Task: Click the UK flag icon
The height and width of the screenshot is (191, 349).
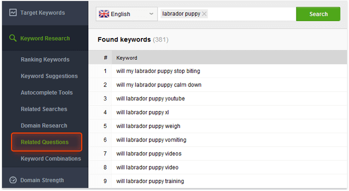Action: coord(104,14)
